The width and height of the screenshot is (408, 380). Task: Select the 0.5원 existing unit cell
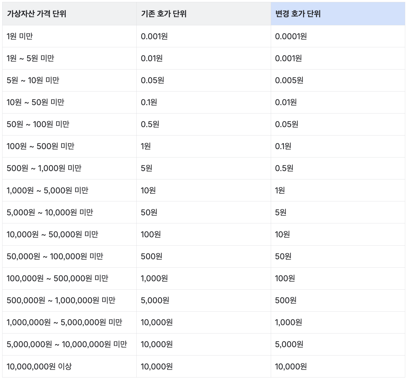pyautogui.click(x=149, y=124)
